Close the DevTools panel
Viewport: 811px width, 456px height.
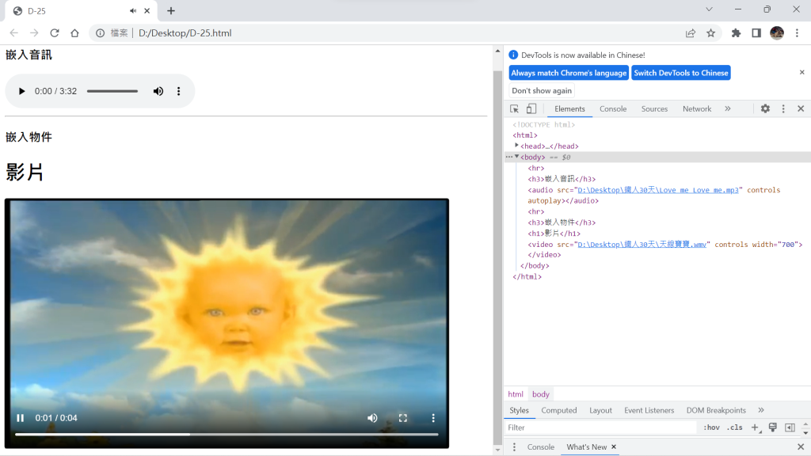801,109
